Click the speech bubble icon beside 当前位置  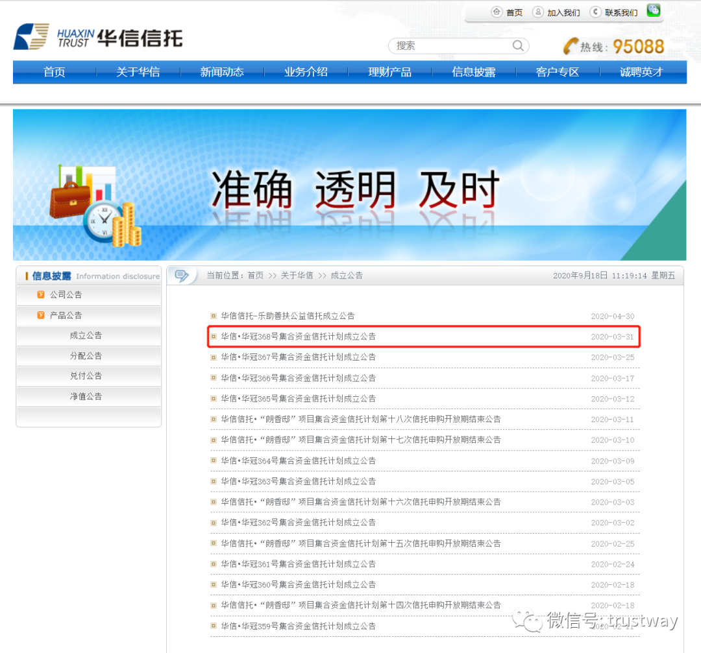182,276
